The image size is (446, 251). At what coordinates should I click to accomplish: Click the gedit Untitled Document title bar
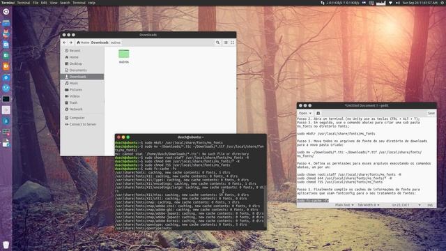pos(367,105)
